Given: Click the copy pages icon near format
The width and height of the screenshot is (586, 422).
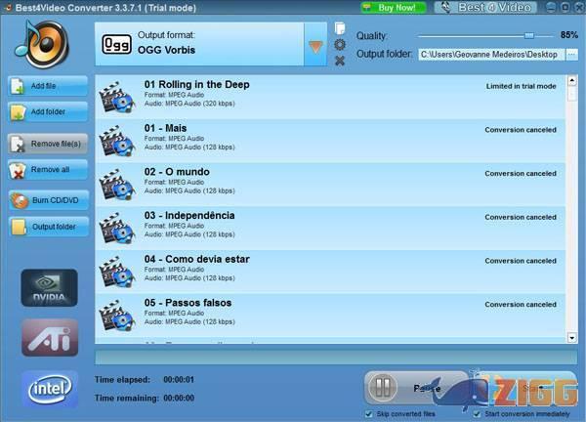Looking at the screenshot, I should 340,28.
